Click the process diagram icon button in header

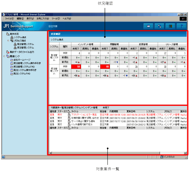click(159, 26)
